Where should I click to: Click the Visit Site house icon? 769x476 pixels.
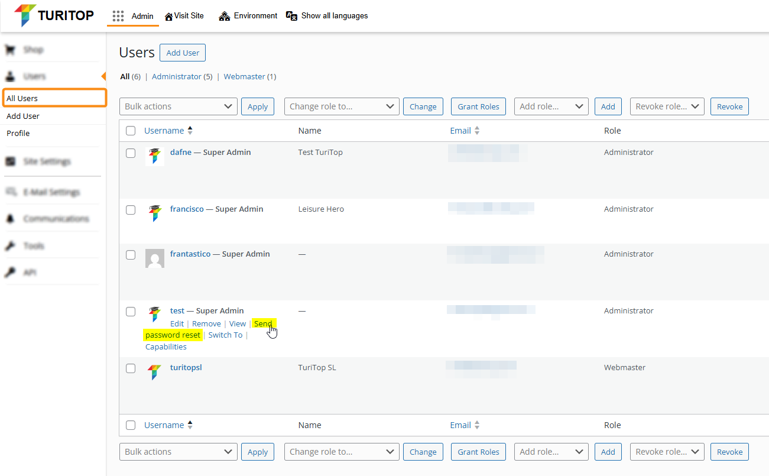pos(168,16)
